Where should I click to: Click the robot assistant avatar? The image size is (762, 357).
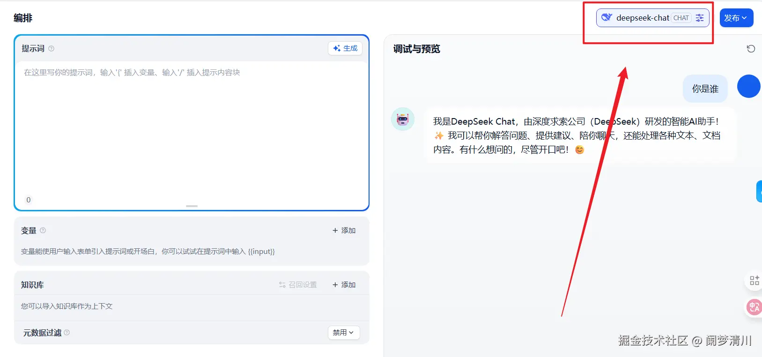(403, 119)
